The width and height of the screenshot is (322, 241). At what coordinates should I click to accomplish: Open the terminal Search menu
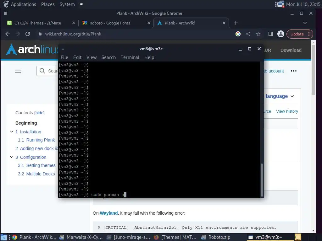tap(108, 57)
